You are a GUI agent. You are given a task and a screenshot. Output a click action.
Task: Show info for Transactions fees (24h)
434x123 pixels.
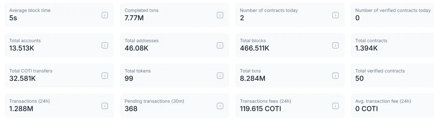(x=335, y=106)
